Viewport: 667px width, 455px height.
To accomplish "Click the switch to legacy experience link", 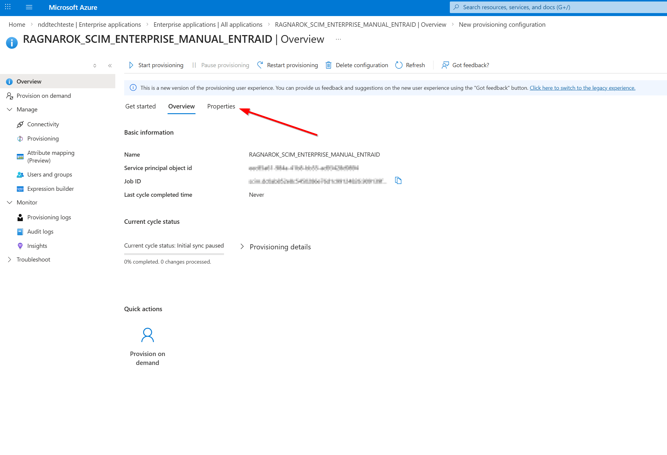I will [582, 88].
